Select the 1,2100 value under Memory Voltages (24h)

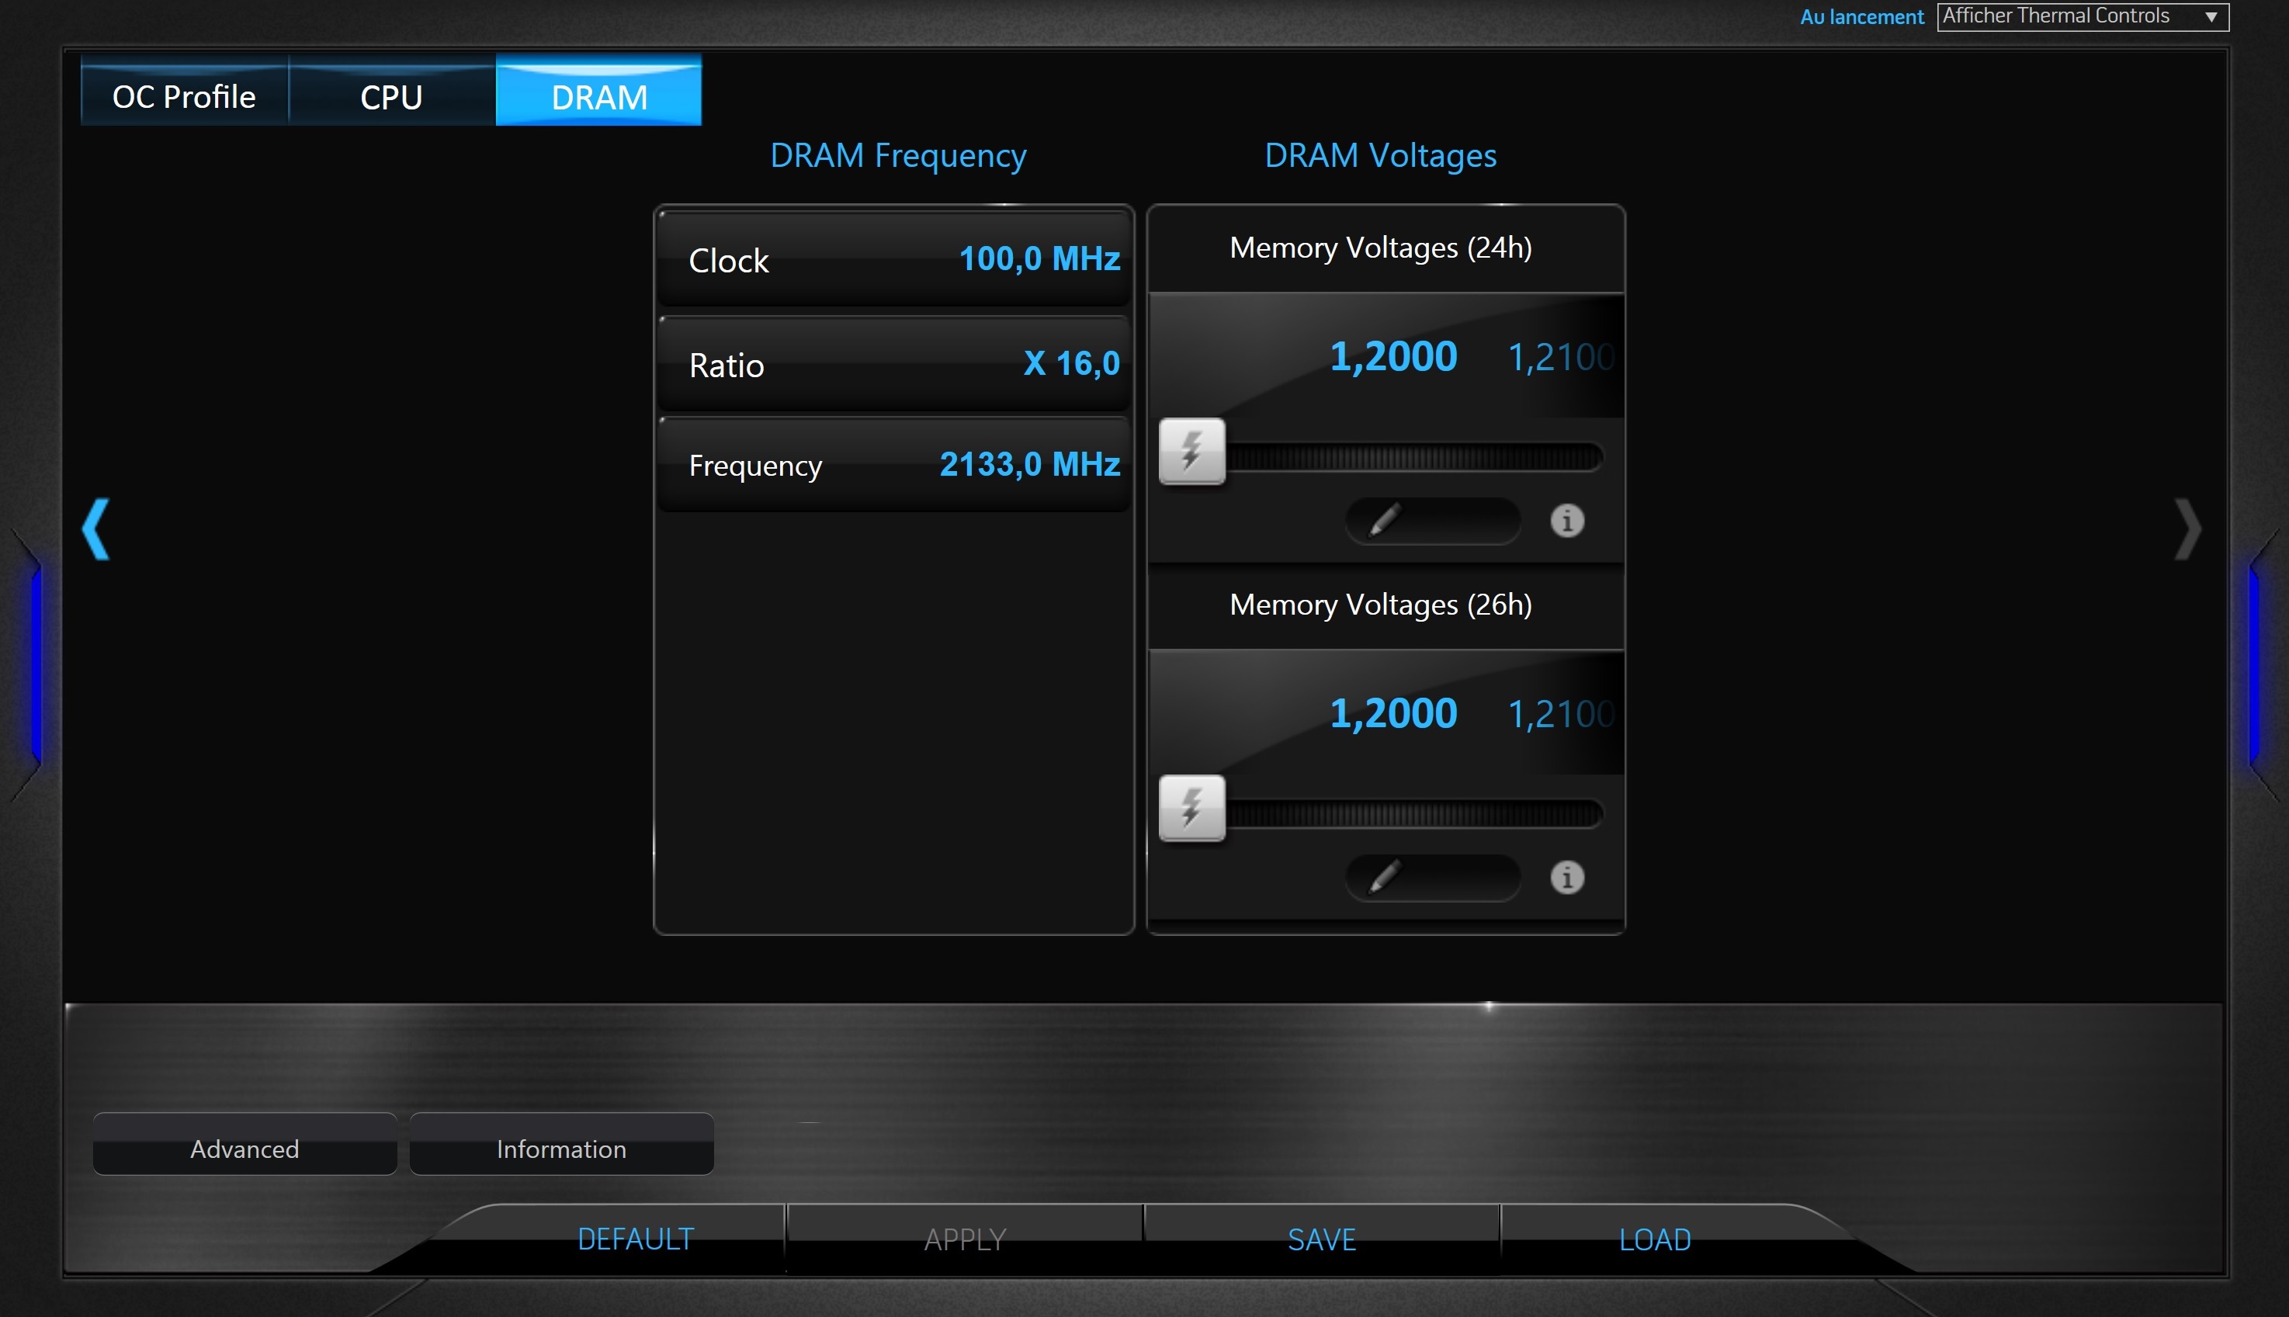(1561, 357)
